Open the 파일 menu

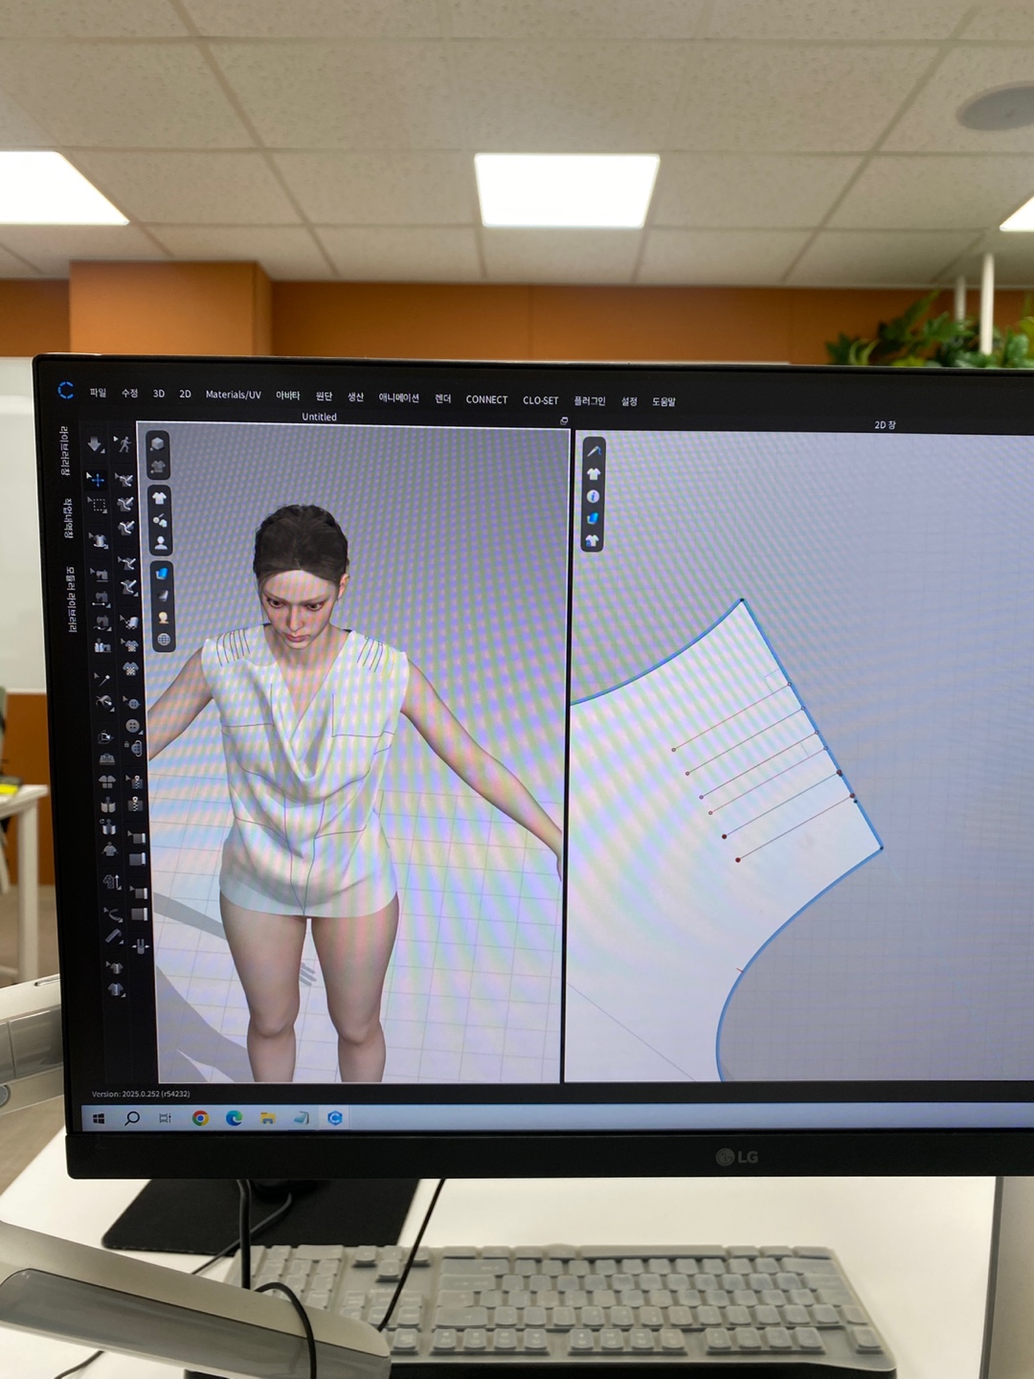[98, 393]
